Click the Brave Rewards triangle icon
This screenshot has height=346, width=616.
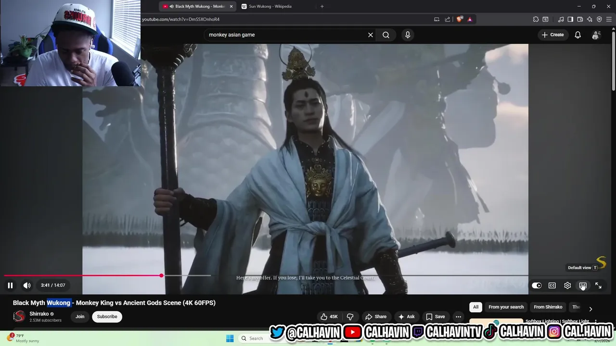[x=470, y=19]
